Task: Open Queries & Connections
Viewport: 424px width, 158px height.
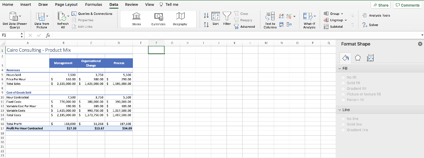Action: click(92, 14)
